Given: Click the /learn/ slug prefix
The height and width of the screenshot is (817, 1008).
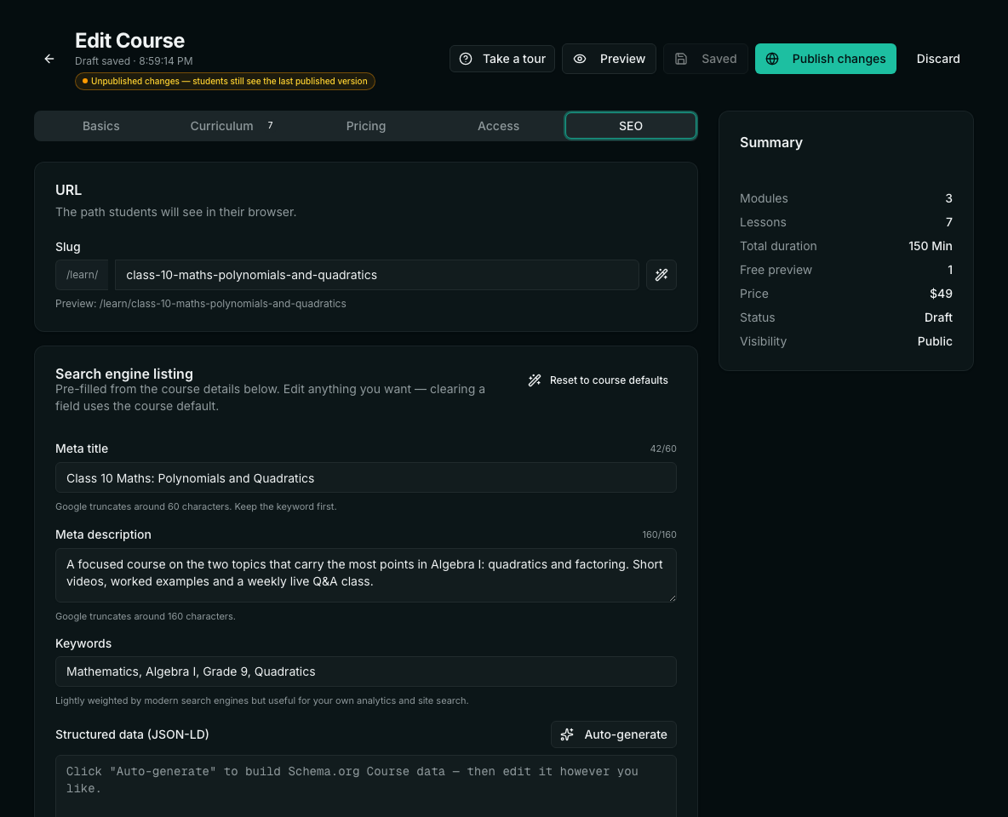Looking at the screenshot, I should 83,275.
